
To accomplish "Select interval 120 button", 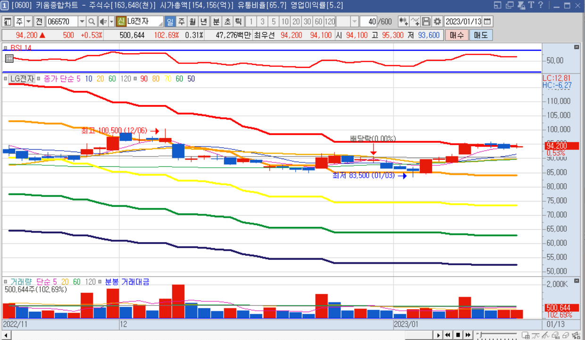I will [330, 22].
